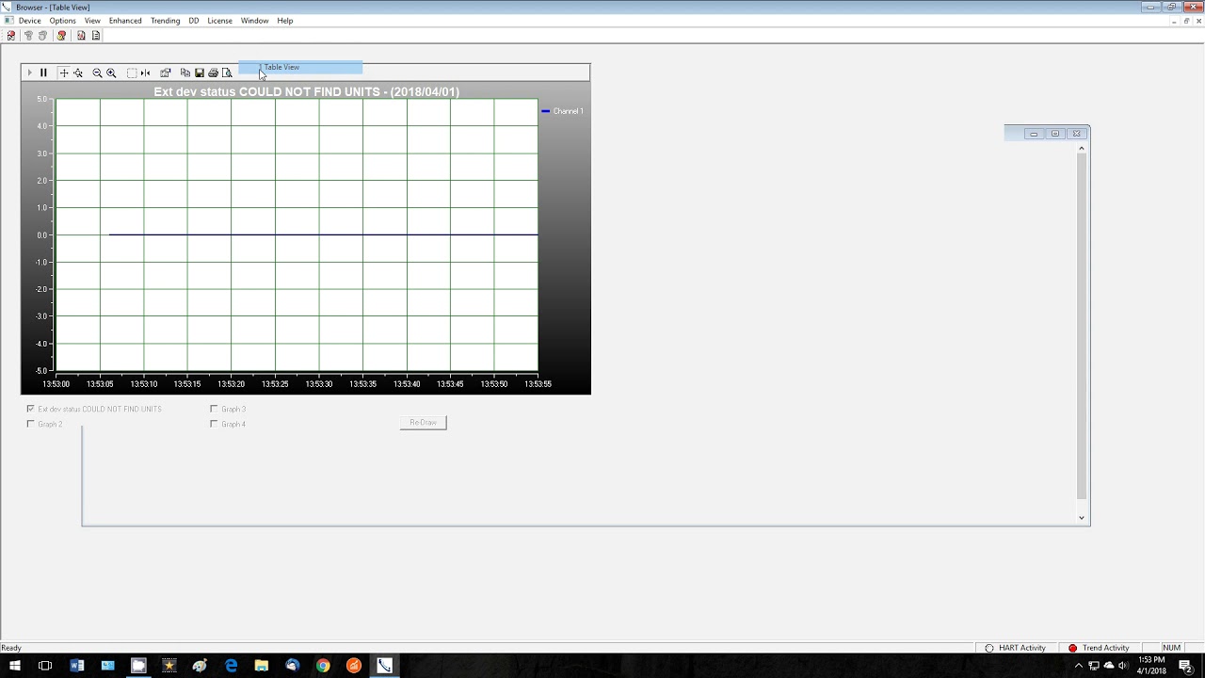
Task: Click the fifth main toolbar document icon
Action: coord(81,36)
